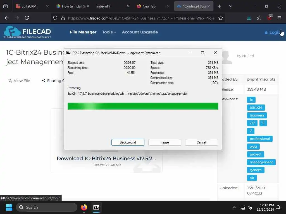Image resolution: width=286 pixels, height=214 pixels.
Task: Expand the Tools dropdown menu
Action: [109, 32]
